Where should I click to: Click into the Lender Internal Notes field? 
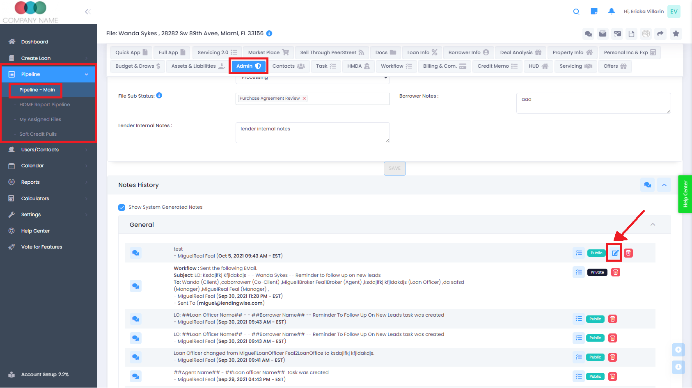point(312,132)
